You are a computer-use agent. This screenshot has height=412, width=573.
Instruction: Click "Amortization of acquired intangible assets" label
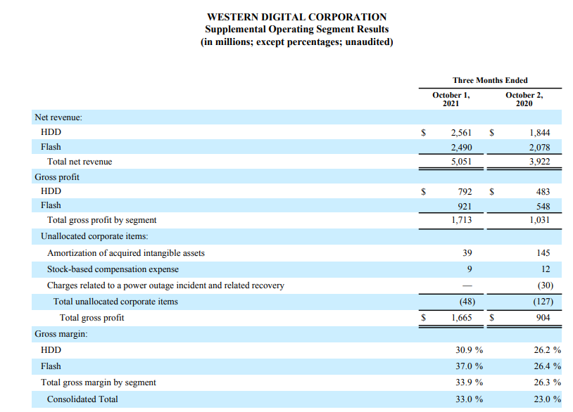click(x=126, y=253)
